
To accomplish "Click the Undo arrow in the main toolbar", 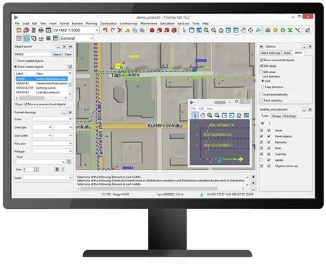I will 105,30.
